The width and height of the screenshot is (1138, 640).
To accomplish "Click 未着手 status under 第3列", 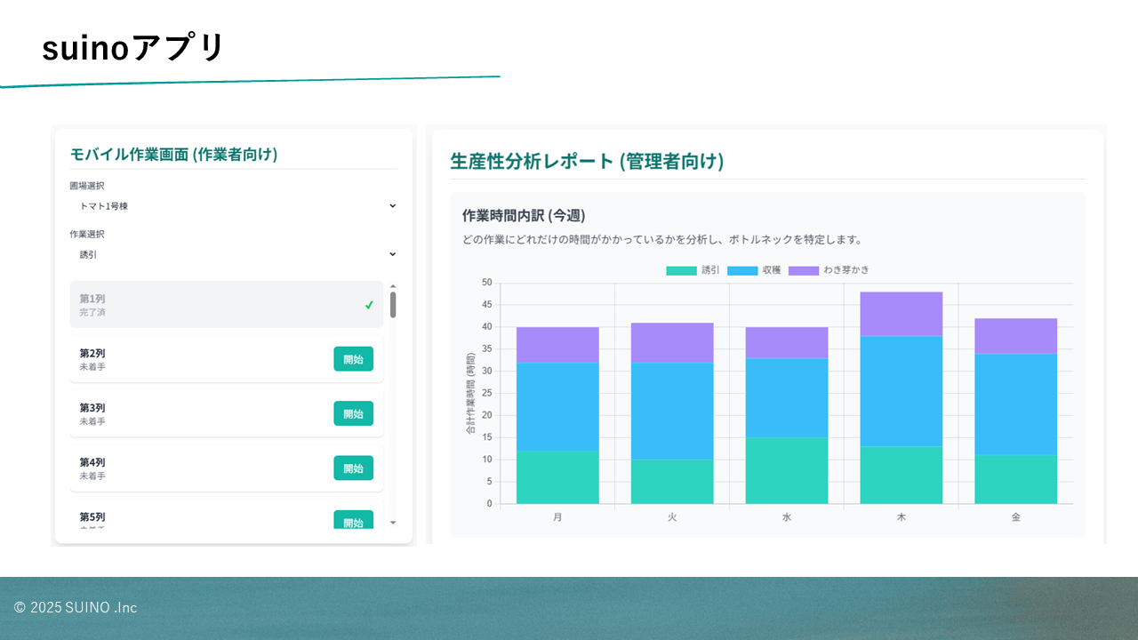I will point(92,421).
